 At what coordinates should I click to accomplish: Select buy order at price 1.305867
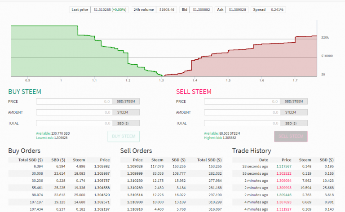point(60,173)
